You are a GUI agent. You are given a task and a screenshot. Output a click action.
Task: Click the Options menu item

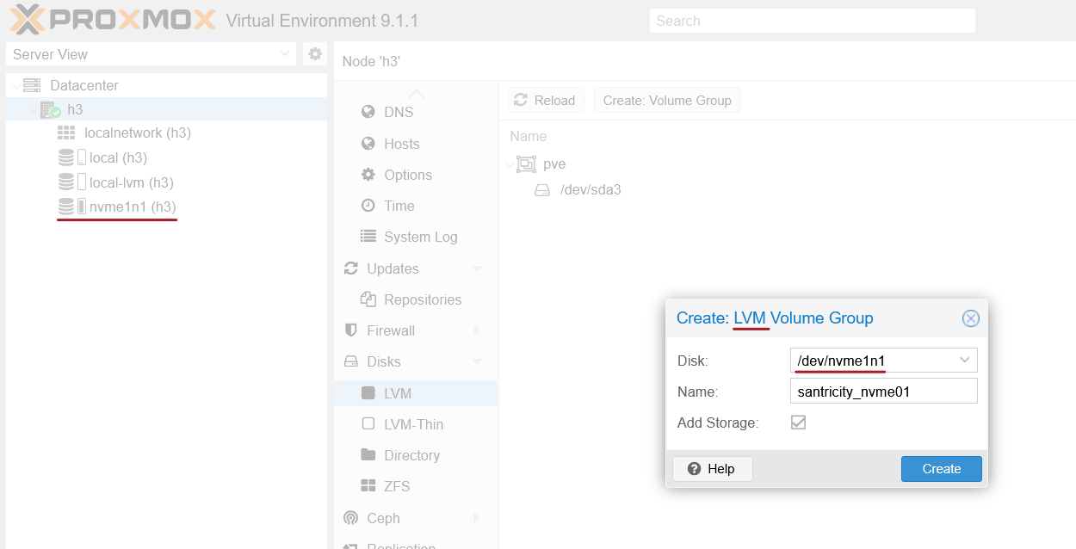(x=416, y=175)
